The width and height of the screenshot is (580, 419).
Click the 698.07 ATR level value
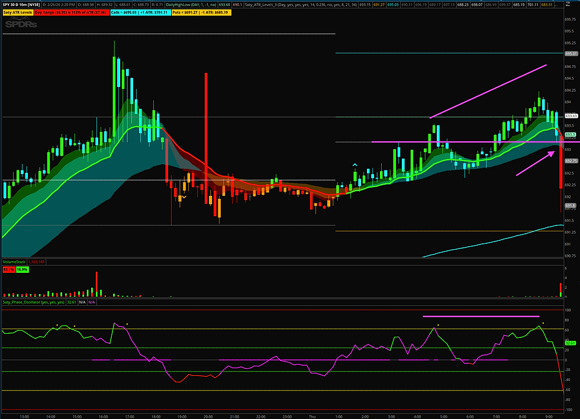pyautogui.click(x=477, y=5)
